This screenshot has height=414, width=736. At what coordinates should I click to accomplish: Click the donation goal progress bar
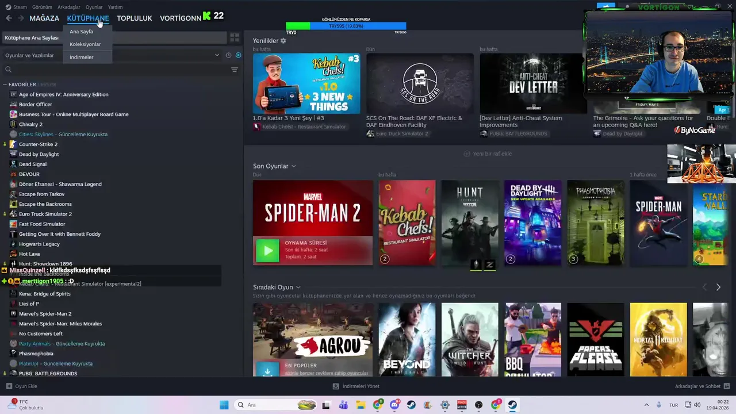346,26
